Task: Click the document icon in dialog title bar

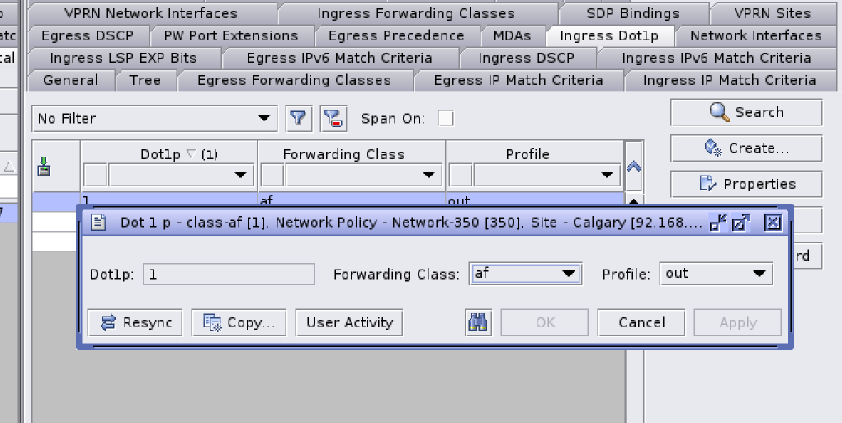Action: [x=98, y=223]
